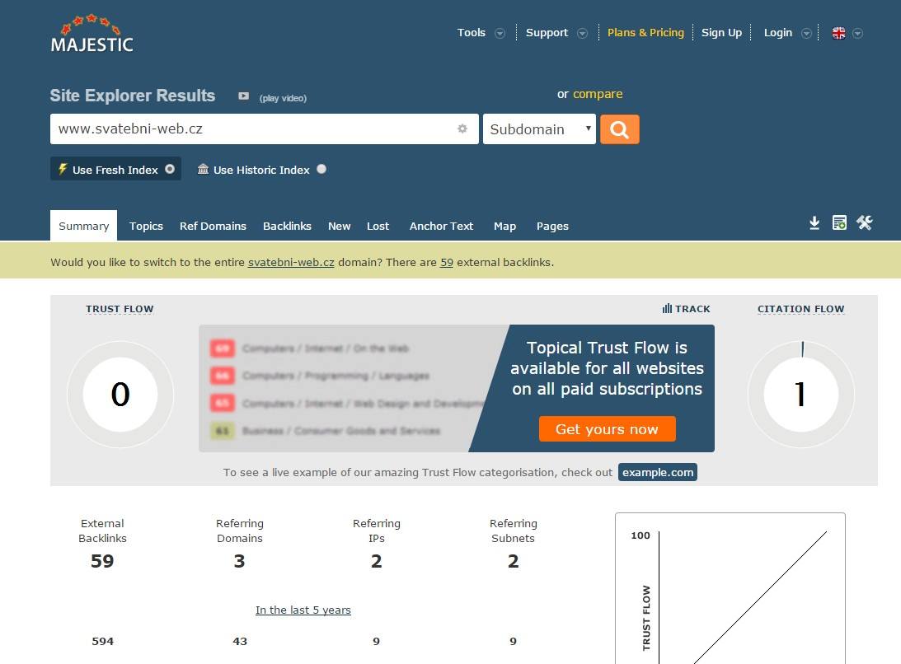This screenshot has height=664, width=901.
Task: Click the CITATION FLOW heading
Action: tap(800, 308)
